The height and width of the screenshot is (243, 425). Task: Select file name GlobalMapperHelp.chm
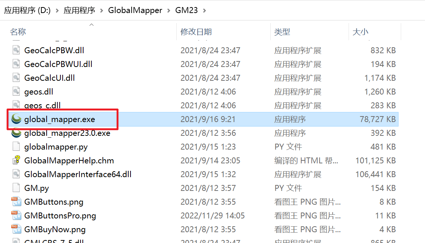pyautogui.click(x=69, y=161)
